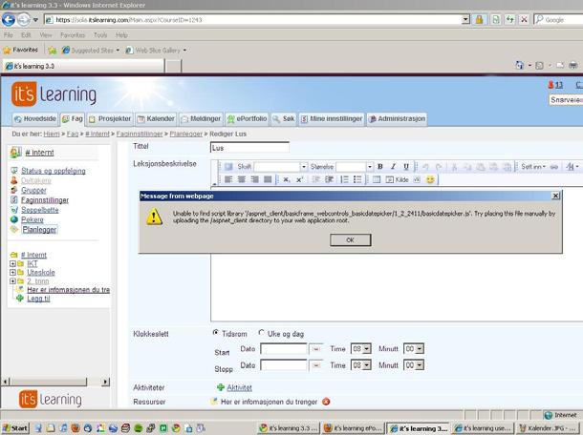This screenshot has width=583, height=435.
Task: Click Legg til green plus in the tree
Action: 20,299
